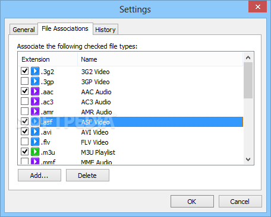Click the blue video icon for .avi
The image size is (271, 217).
pyautogui.click(x=35, y=132)
